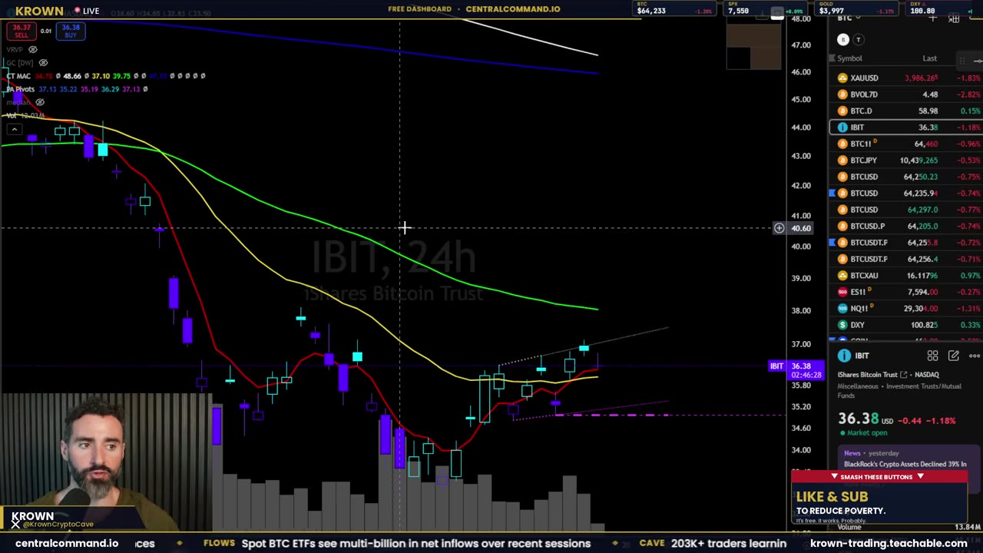Select XAUUSD in the watchlist
Viewport: 983px width, 553px height.
[906, 78]
